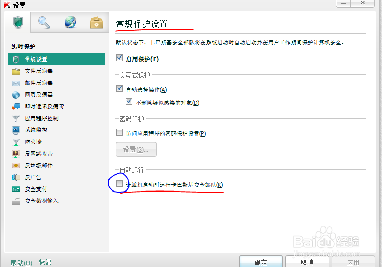Screen dimensions: 382x267
Task: Click the funnel icon for 应用程序控制
Action: point(16,119)
